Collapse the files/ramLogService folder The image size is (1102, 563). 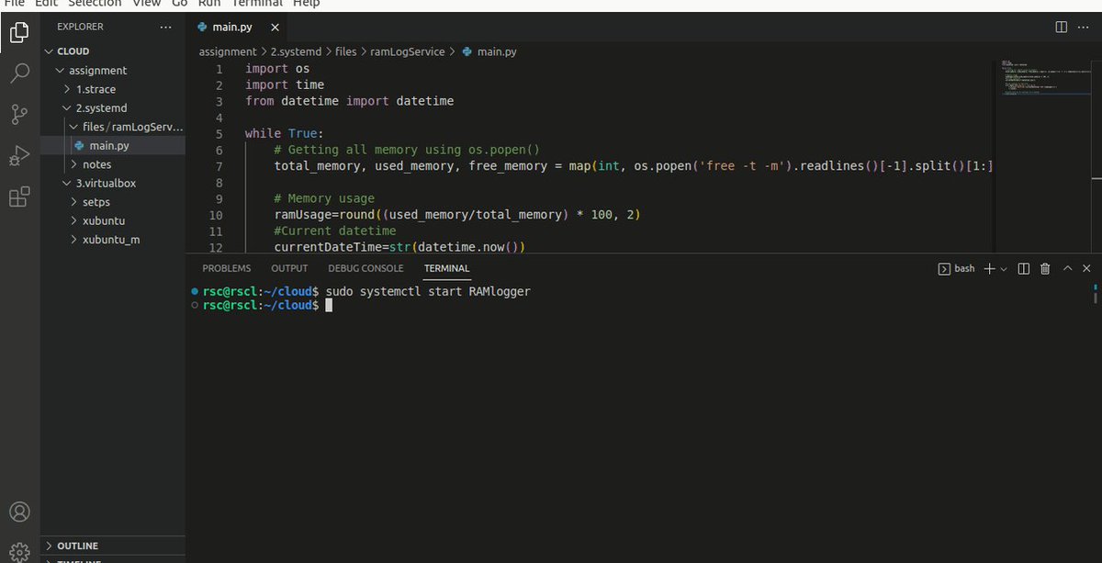click(113, 127)
